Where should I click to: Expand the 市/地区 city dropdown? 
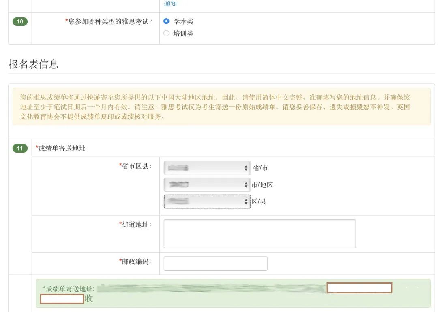point(207,185)
